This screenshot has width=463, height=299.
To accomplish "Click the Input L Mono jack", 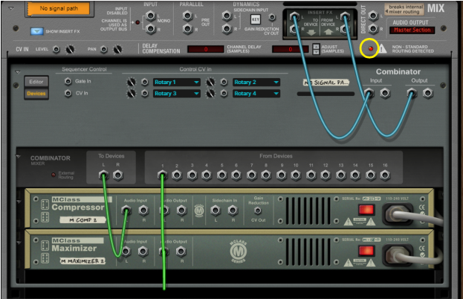I will pyautogui.click(x=151, y=16).
